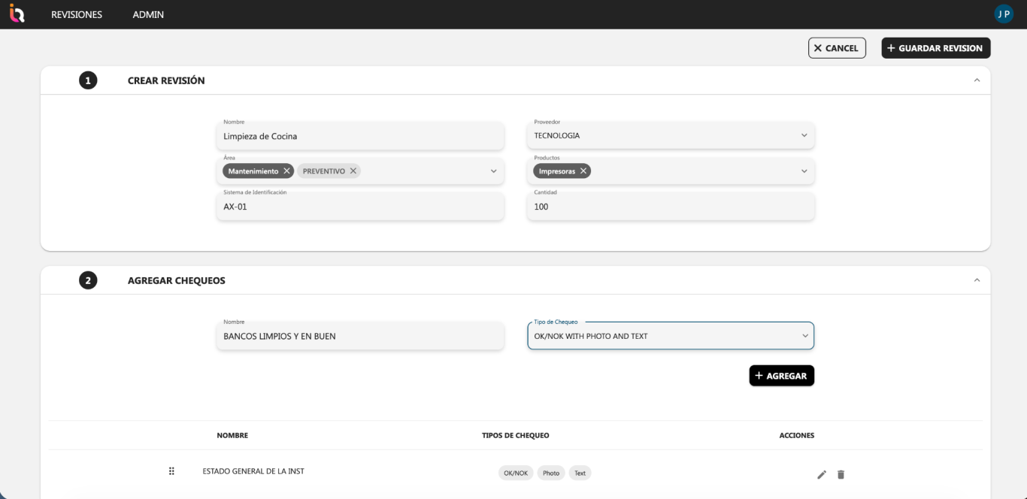Open the Proveedor dropdown
1027x499 pixels.
[804, 136]
